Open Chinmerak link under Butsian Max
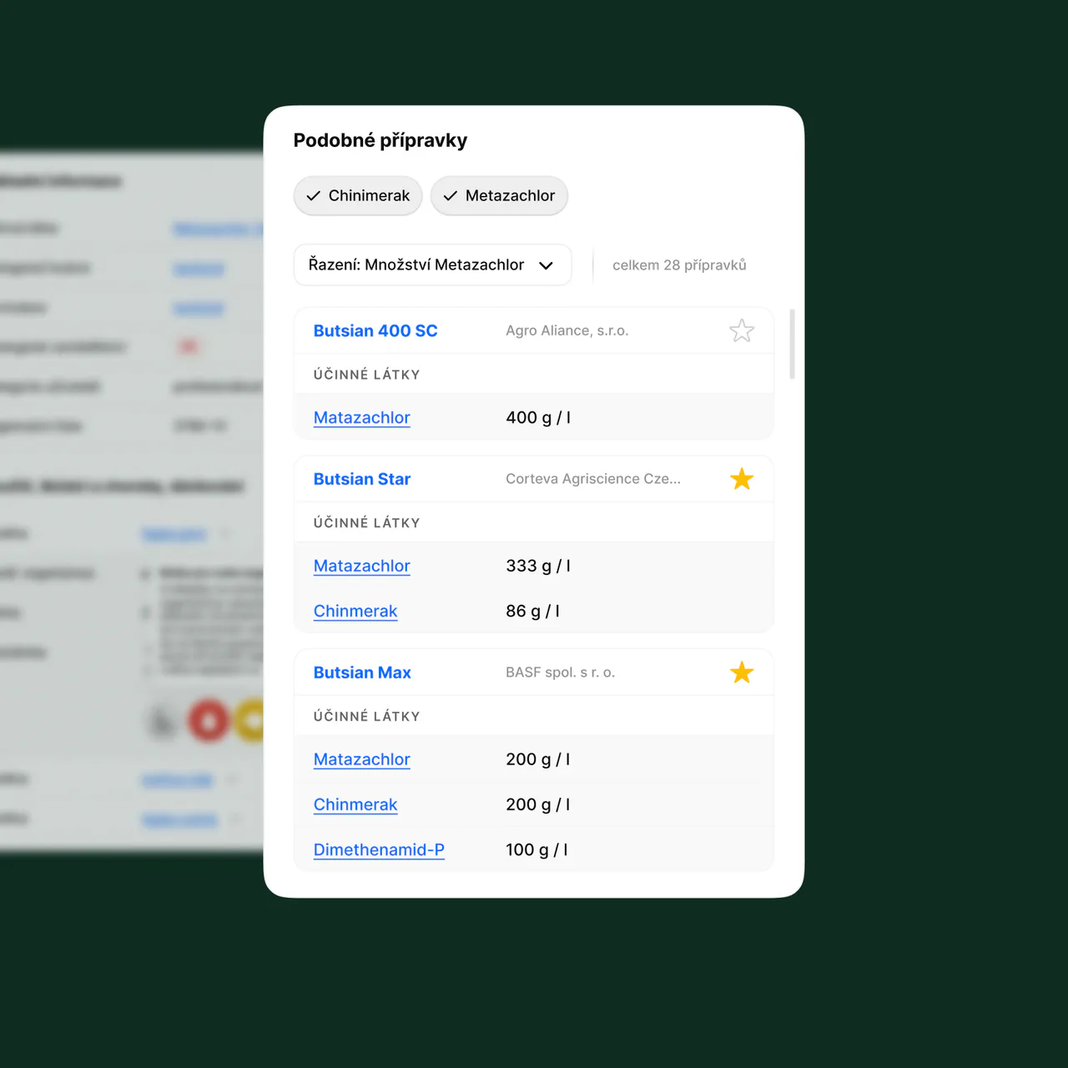This screenshot has height=1068, width=1068. click(x=355, y=805)
